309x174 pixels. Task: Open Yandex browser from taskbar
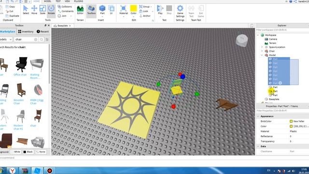[13, 171]
